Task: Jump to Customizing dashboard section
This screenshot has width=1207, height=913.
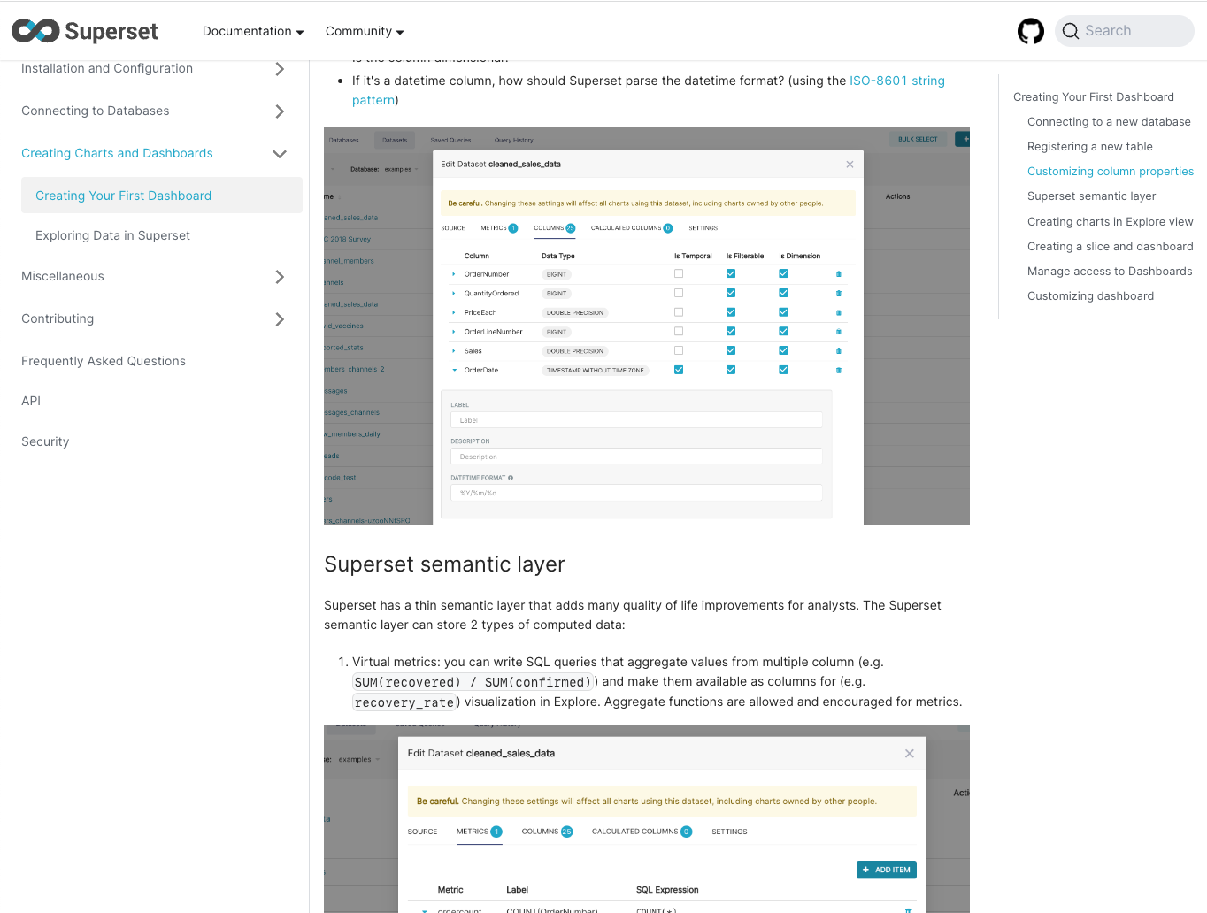Action: click(1090, 296)
